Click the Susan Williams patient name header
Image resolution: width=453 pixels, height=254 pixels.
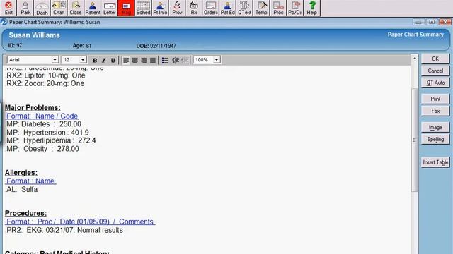[34, 35]
